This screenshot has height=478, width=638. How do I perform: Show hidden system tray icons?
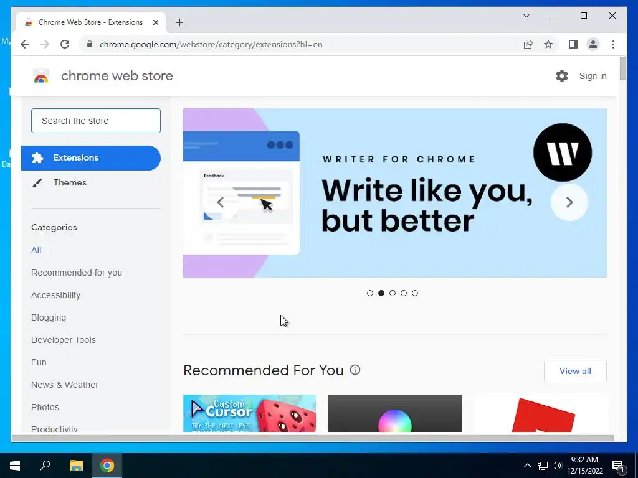pyautogui.click(x=527, y=466)
